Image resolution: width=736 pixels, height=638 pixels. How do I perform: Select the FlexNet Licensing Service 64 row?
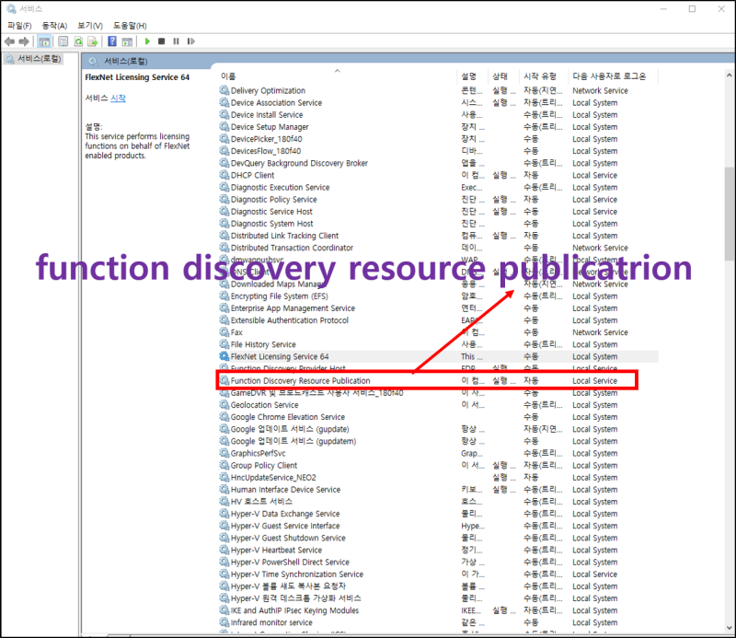pos(439,356)
